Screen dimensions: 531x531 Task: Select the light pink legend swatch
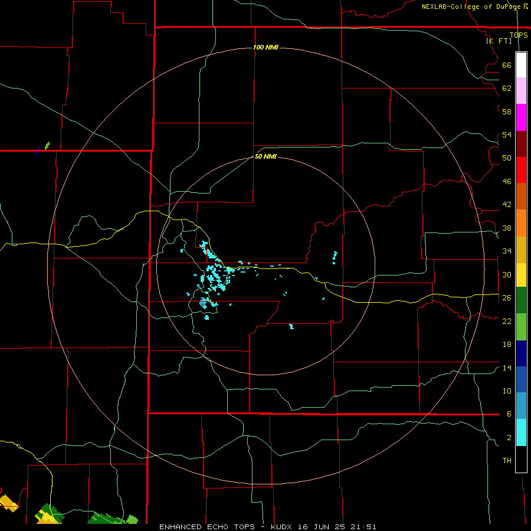click(521, 91)
